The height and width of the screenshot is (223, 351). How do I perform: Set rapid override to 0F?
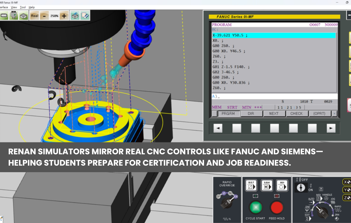(x=218, y=196)
